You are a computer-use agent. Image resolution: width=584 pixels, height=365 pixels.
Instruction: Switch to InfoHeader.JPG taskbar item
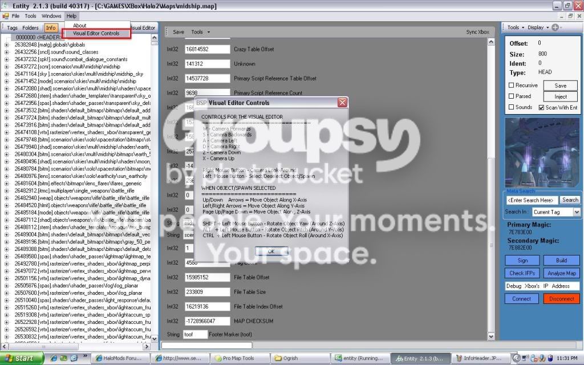pos(480,358)
